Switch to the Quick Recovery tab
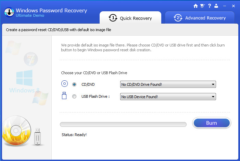The height and width of the screenshot is (161, 240). pos(130,18)
